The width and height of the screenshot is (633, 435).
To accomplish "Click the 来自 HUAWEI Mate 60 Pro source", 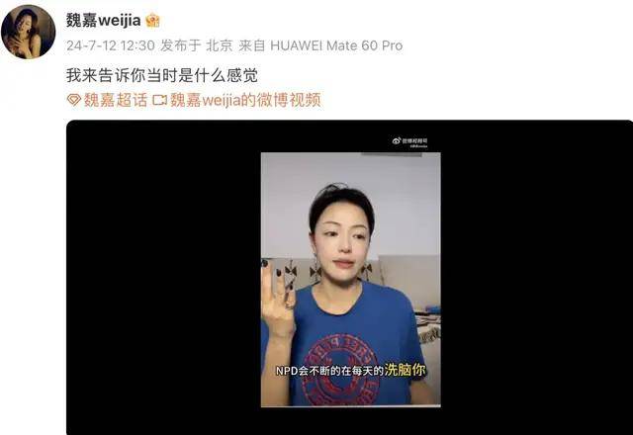I will click(320, 45).
